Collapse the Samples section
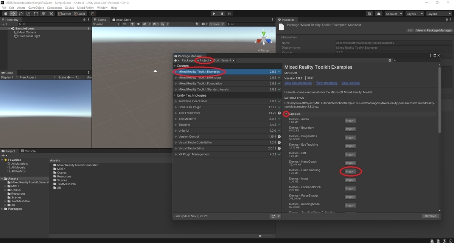 [x=286, y=114]
